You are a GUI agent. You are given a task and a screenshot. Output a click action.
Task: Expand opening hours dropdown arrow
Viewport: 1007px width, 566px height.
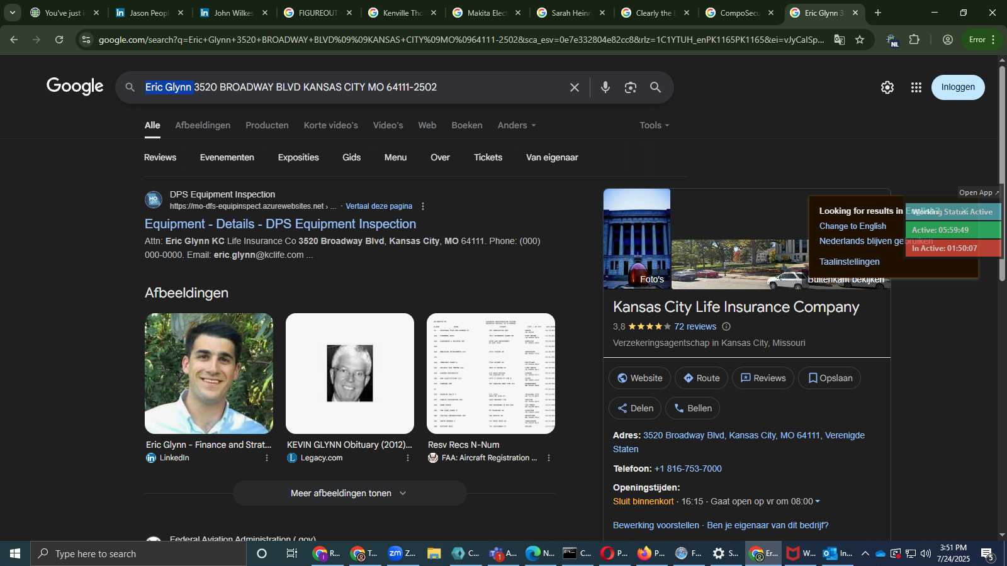[x=818, y=501]
